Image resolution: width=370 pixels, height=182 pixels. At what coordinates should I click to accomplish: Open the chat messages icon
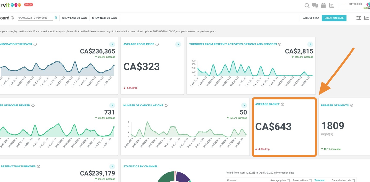pos(315,6)
